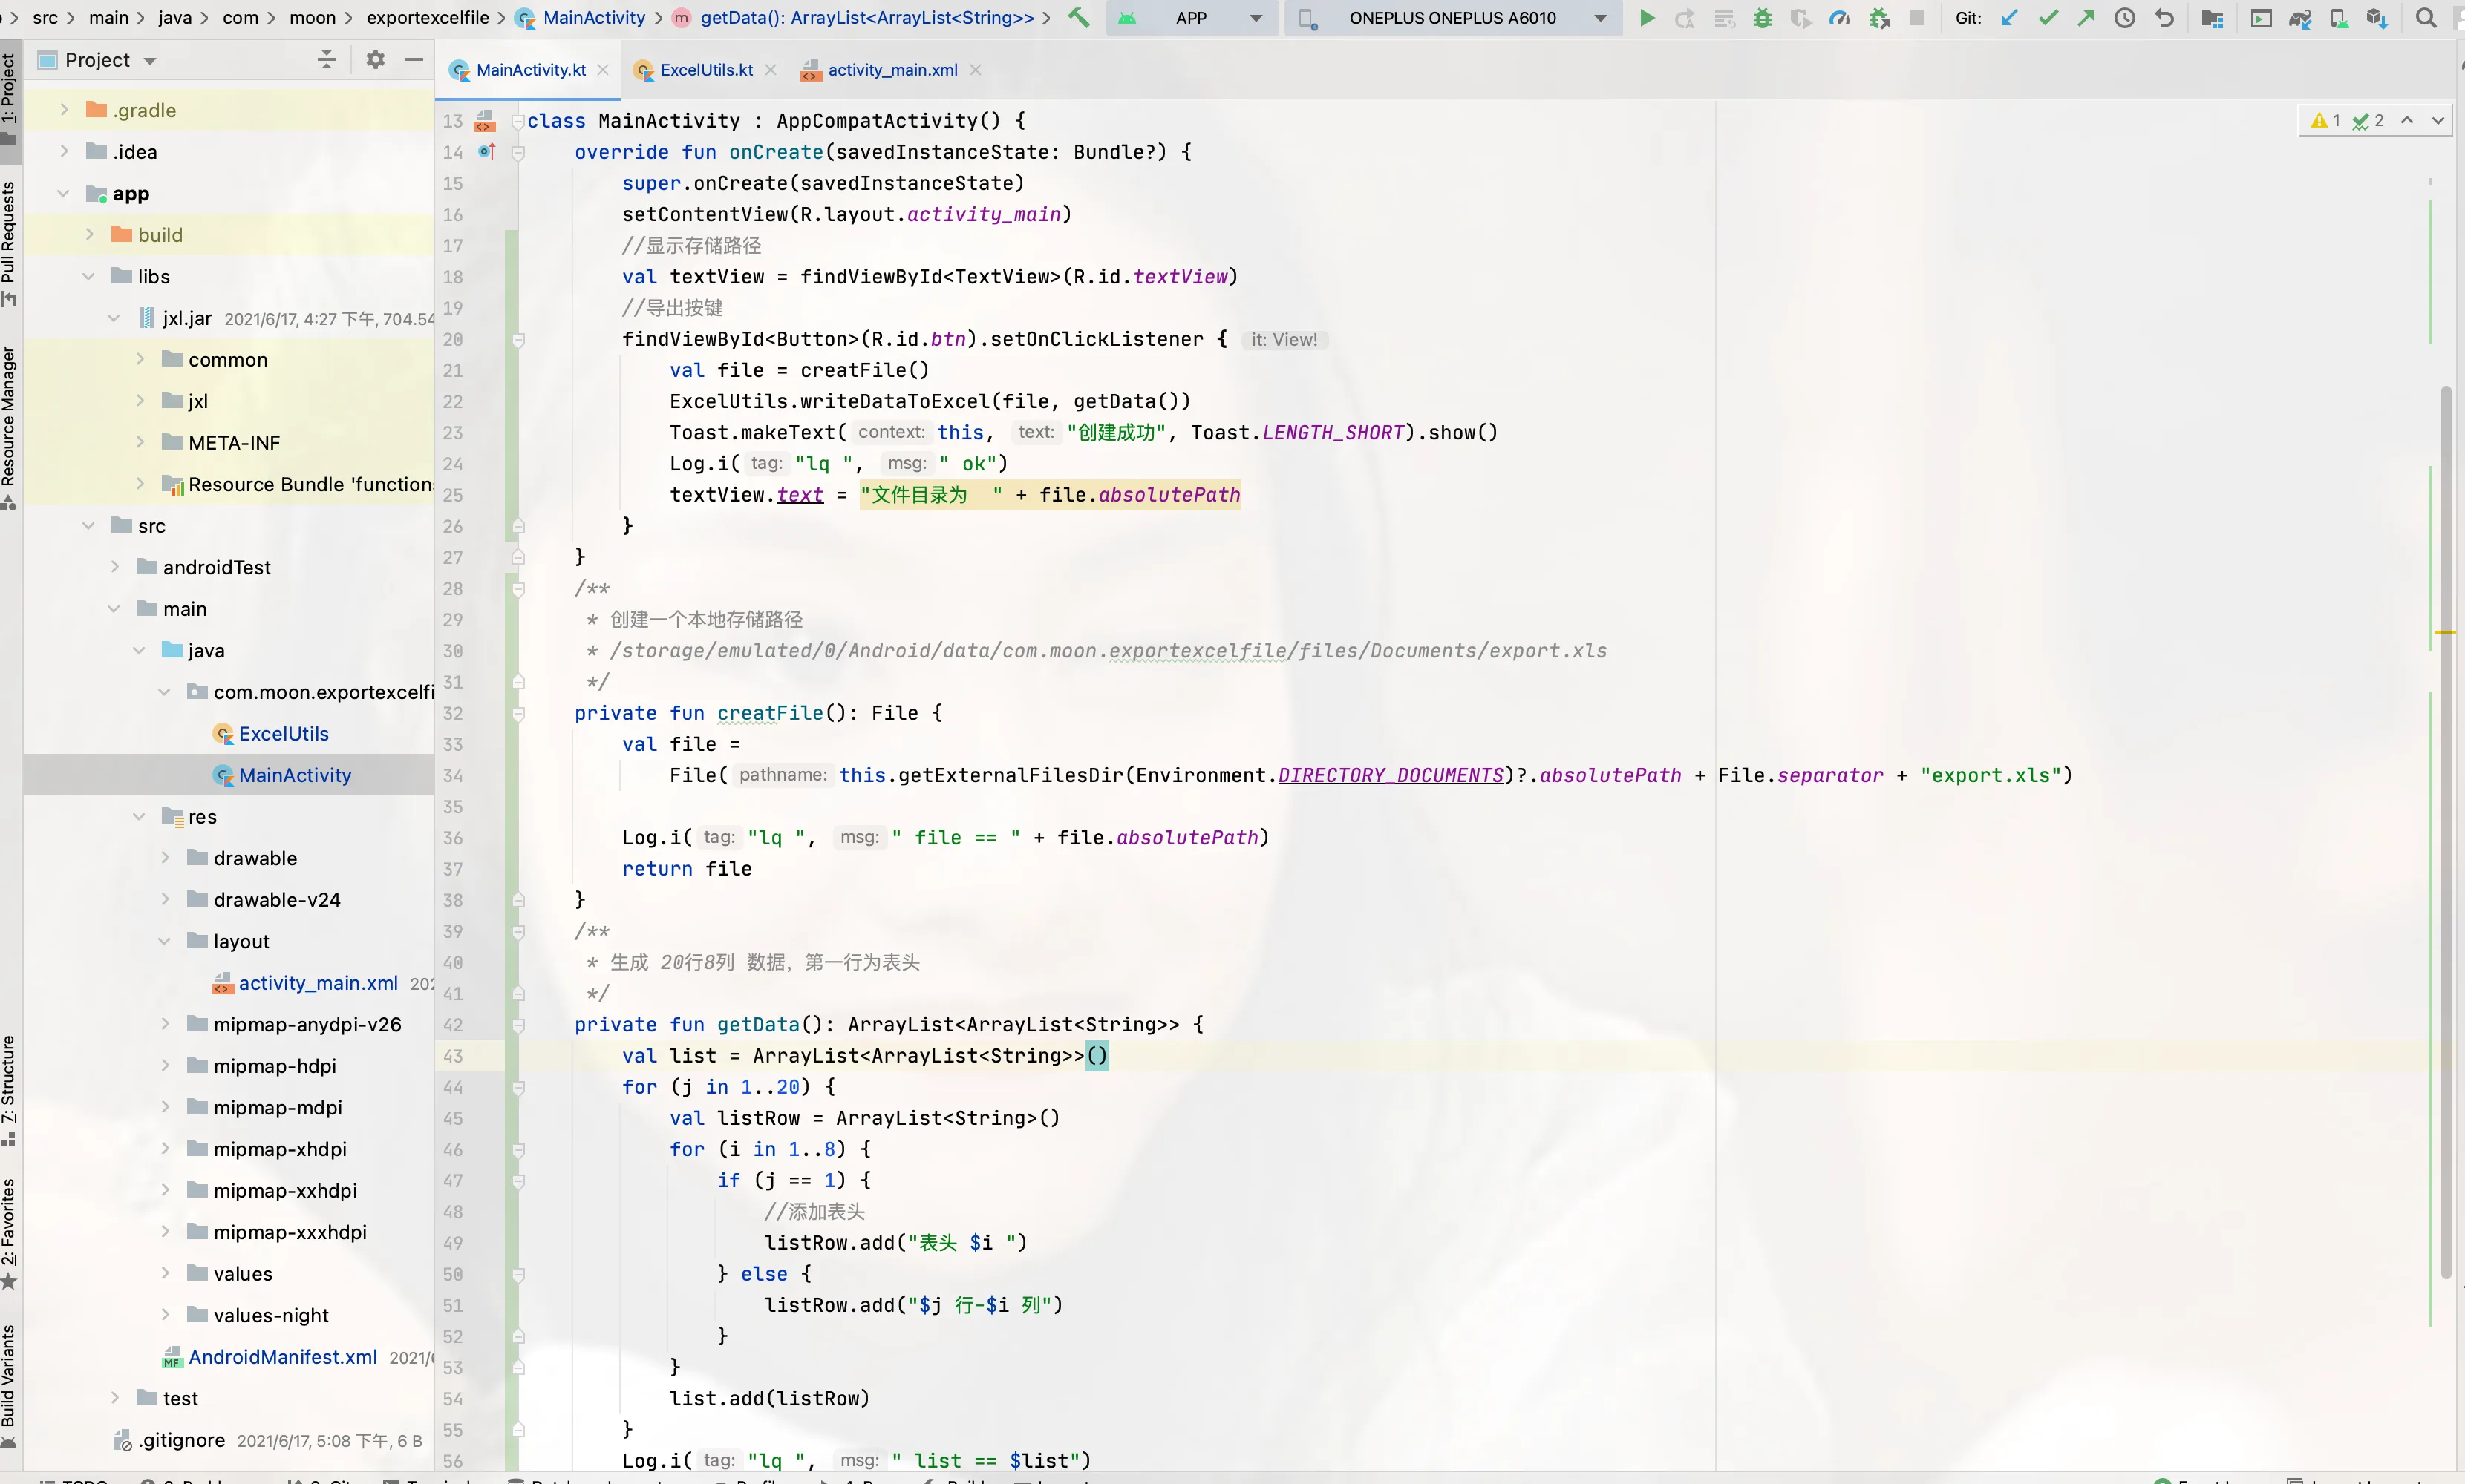Screen dimensions: 2465x1484
Task: Switch to activity_main.xml editor tab
Action: tap(892, 70)
